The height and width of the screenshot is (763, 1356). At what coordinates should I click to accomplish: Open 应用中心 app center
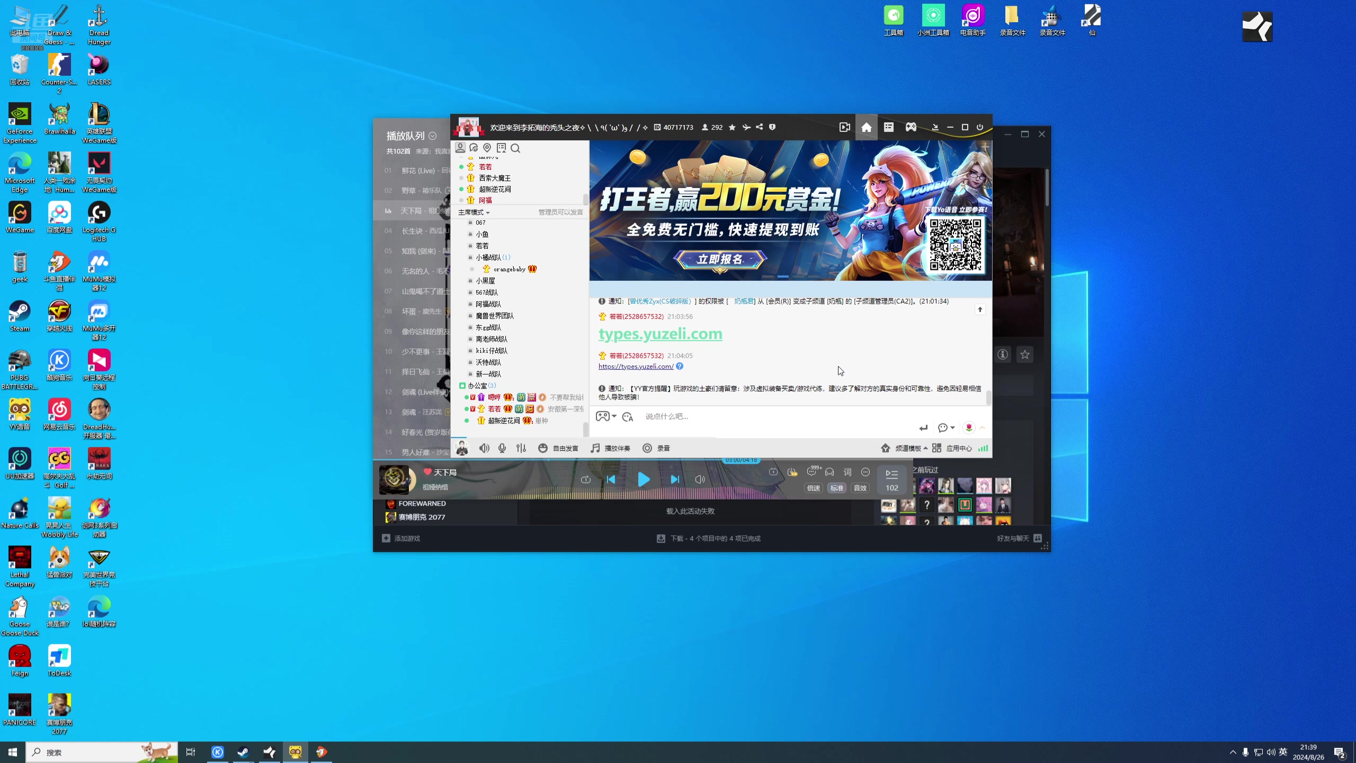(952, 448)
